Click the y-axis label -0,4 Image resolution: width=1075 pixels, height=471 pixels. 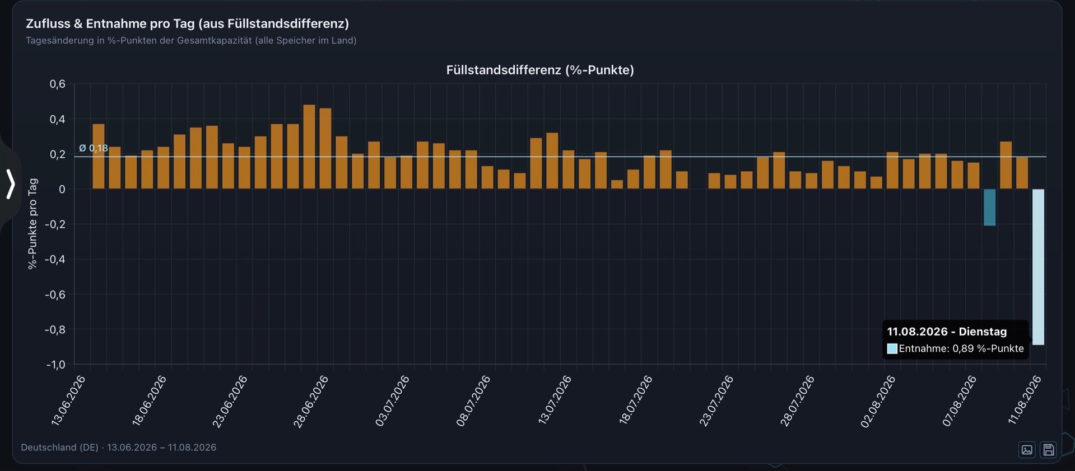[x=55, y=260]
